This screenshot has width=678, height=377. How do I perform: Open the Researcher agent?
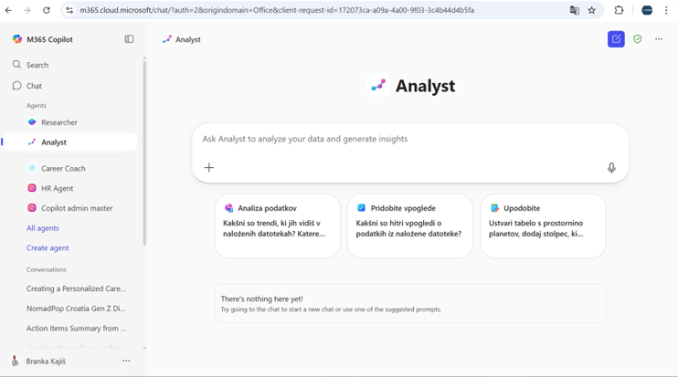click(58, 122)
